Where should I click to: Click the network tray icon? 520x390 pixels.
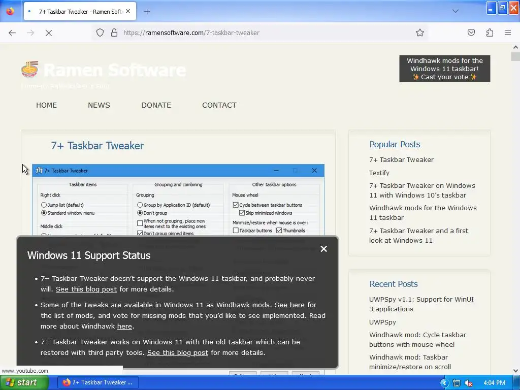pyautogui.click(x=457, y=383)
